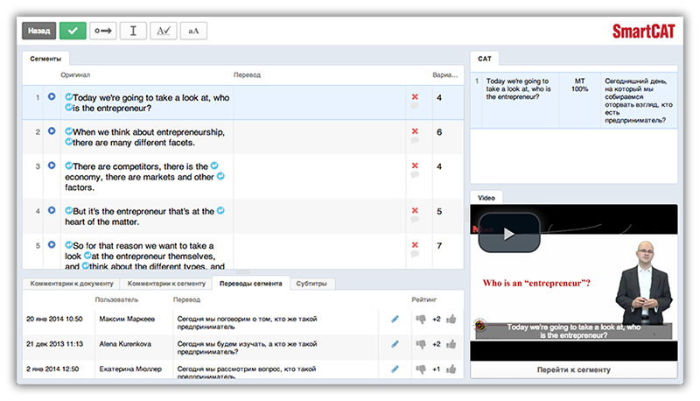700x401 pixels.
Task: Edit Екатерина Мюллер's translation with pencil icon
Action: point(395,369)
